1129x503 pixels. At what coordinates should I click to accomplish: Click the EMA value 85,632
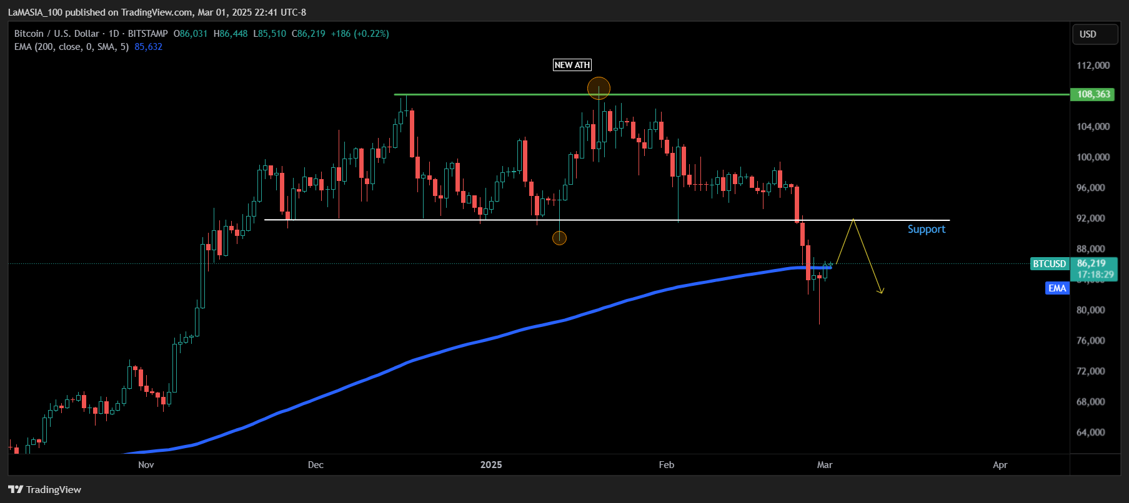[x=149, y=47]
